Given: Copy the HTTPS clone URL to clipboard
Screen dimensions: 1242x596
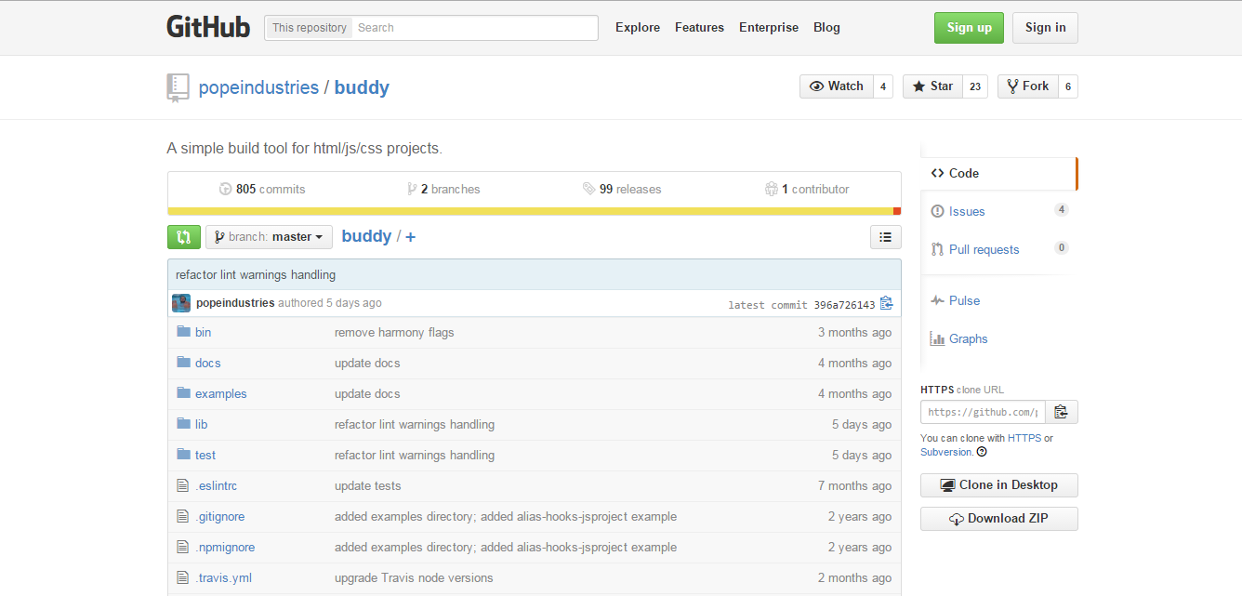Looking at the screenshot, I should pos(1062,412).
